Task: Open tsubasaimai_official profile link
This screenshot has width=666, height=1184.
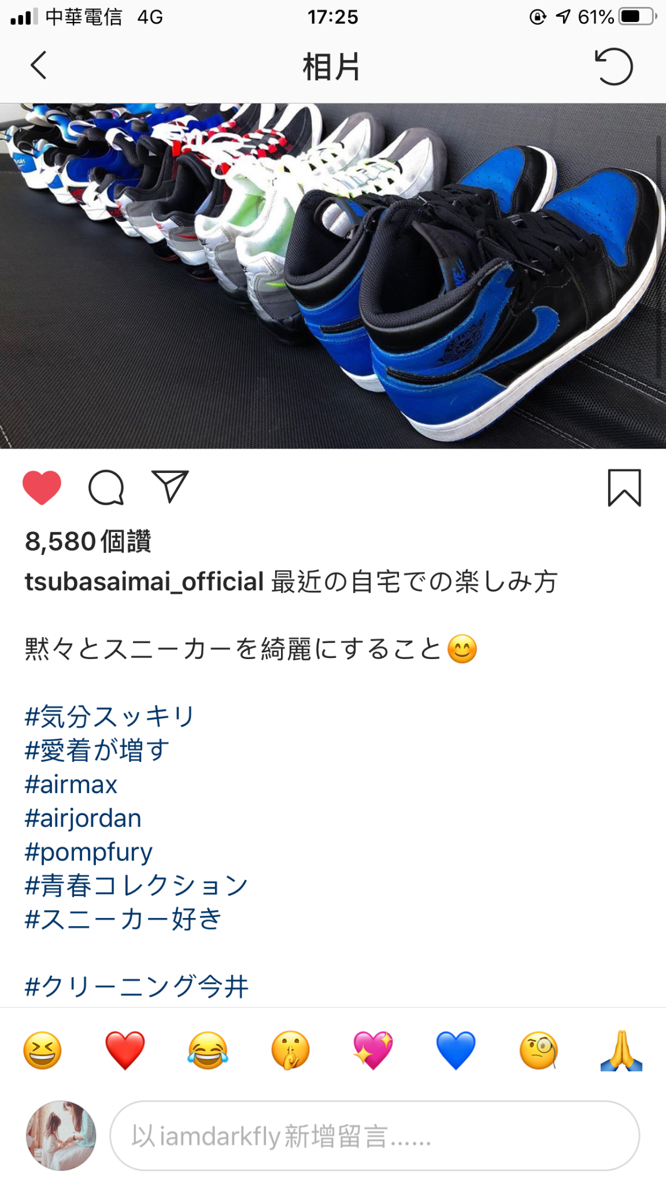Action: tap(145, 582)
